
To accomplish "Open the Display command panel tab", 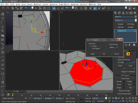I will click(x=131, y=13).
